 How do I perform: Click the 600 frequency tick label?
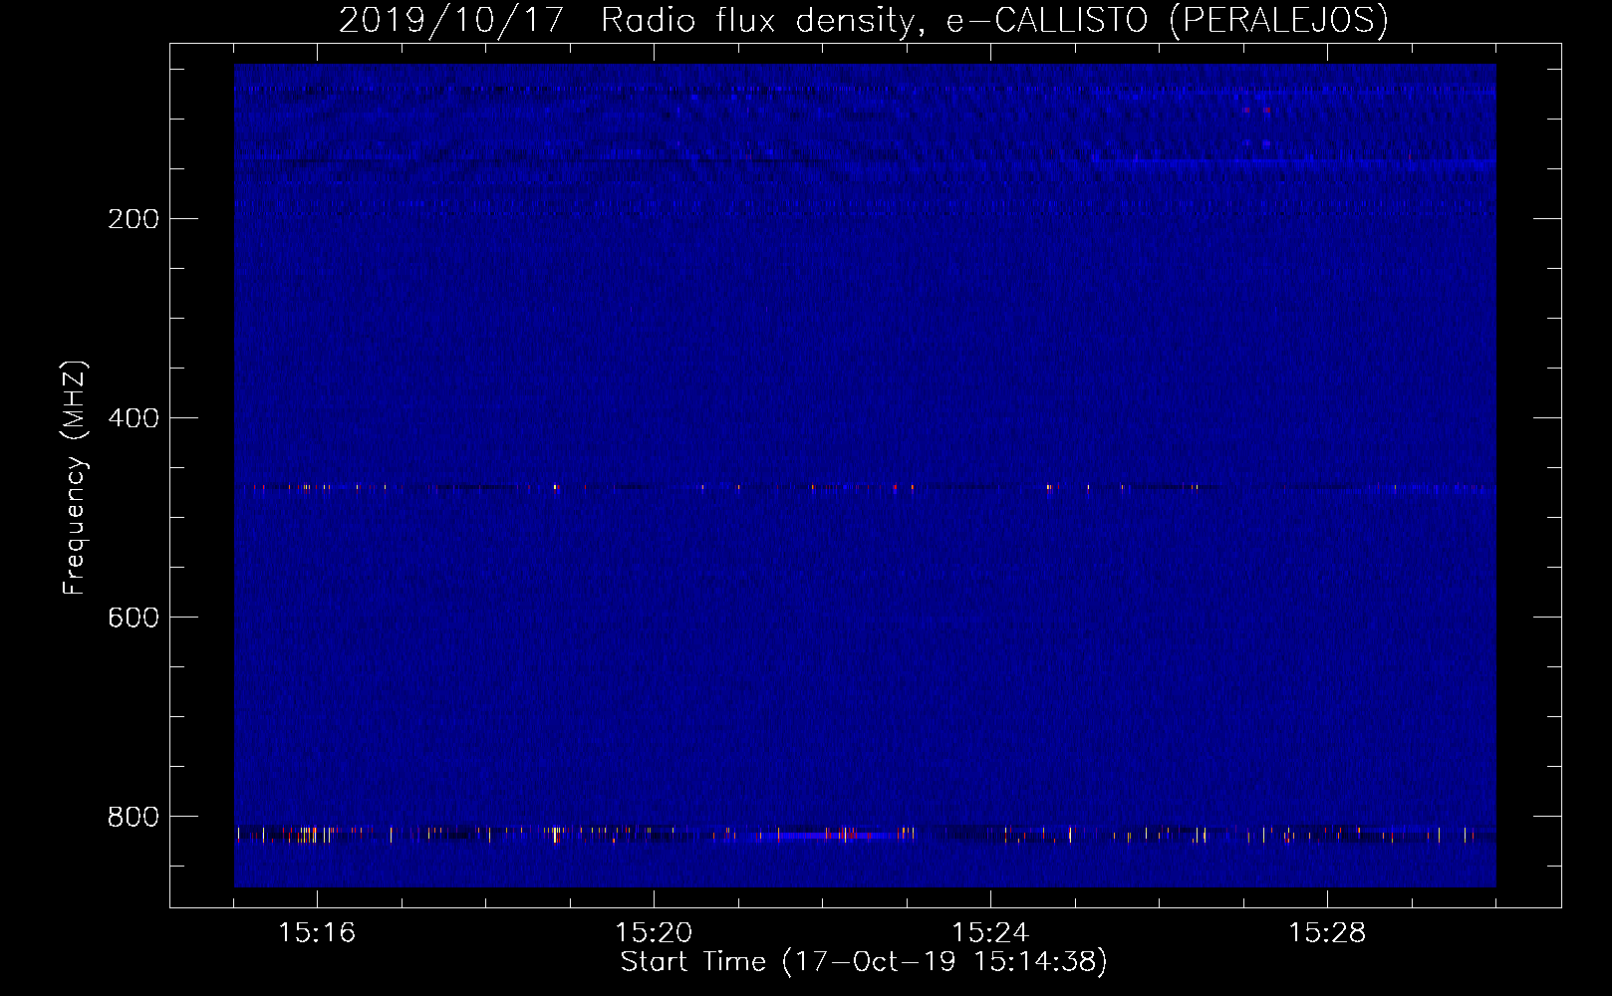point(134,618)
